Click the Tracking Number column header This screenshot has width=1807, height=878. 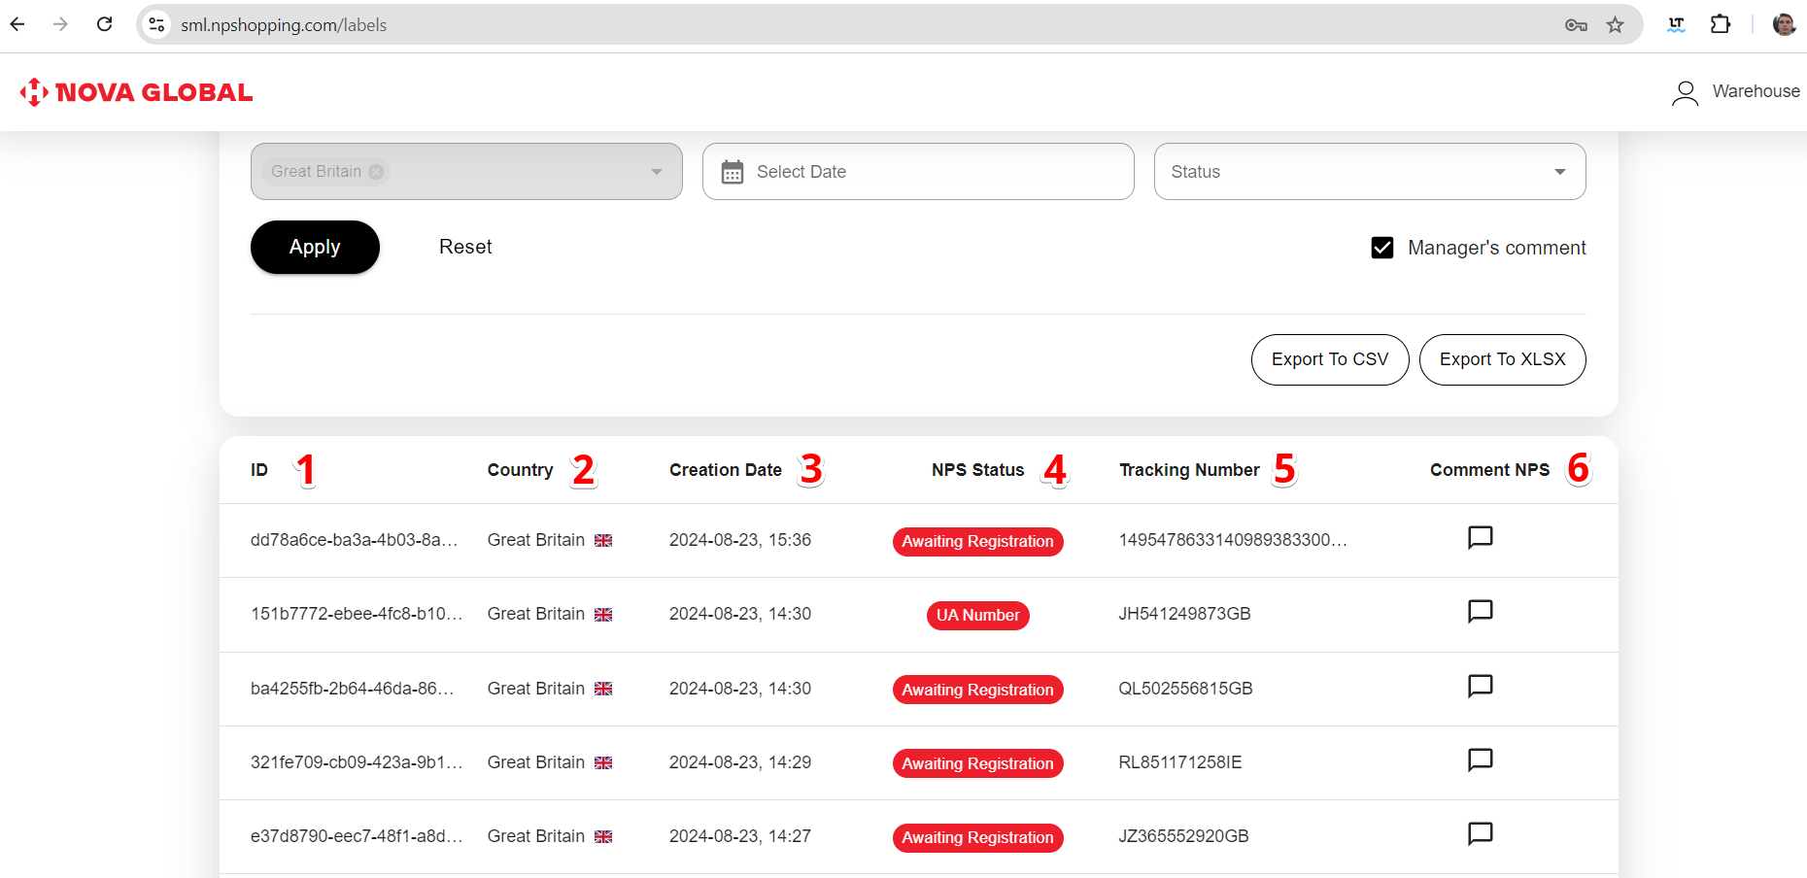coord(1189,470)
